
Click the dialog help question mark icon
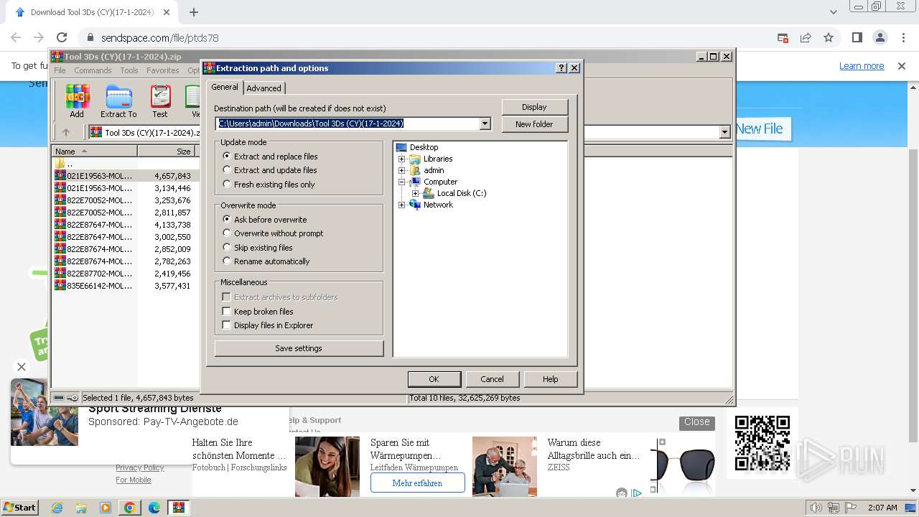click(x=561, y=68)
